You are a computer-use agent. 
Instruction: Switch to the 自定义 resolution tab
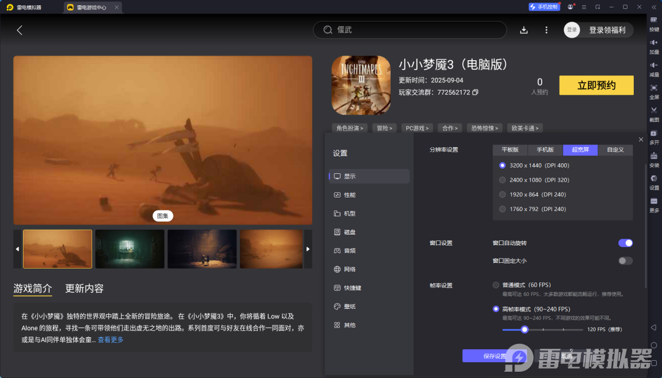[615, 150]
